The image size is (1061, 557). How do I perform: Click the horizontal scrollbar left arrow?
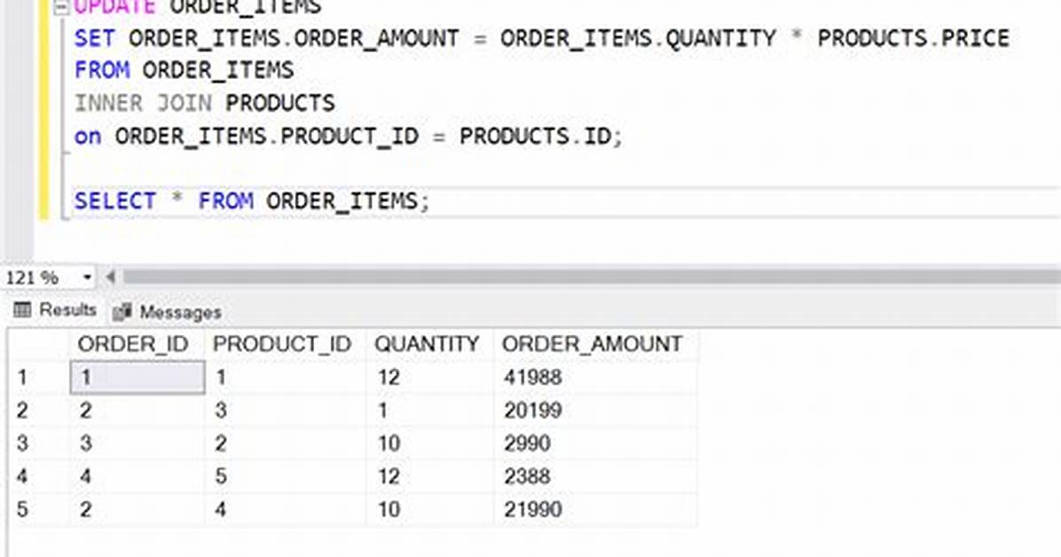[111, 277]
